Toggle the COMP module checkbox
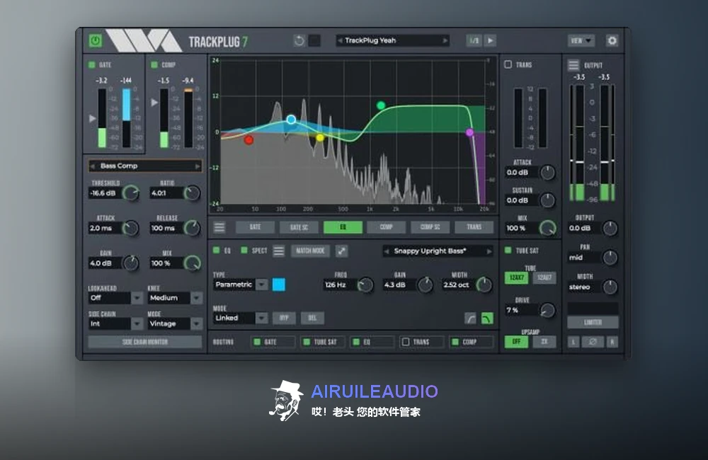Image resolution: width=708 pixels, height=460 pixels. 154,65
